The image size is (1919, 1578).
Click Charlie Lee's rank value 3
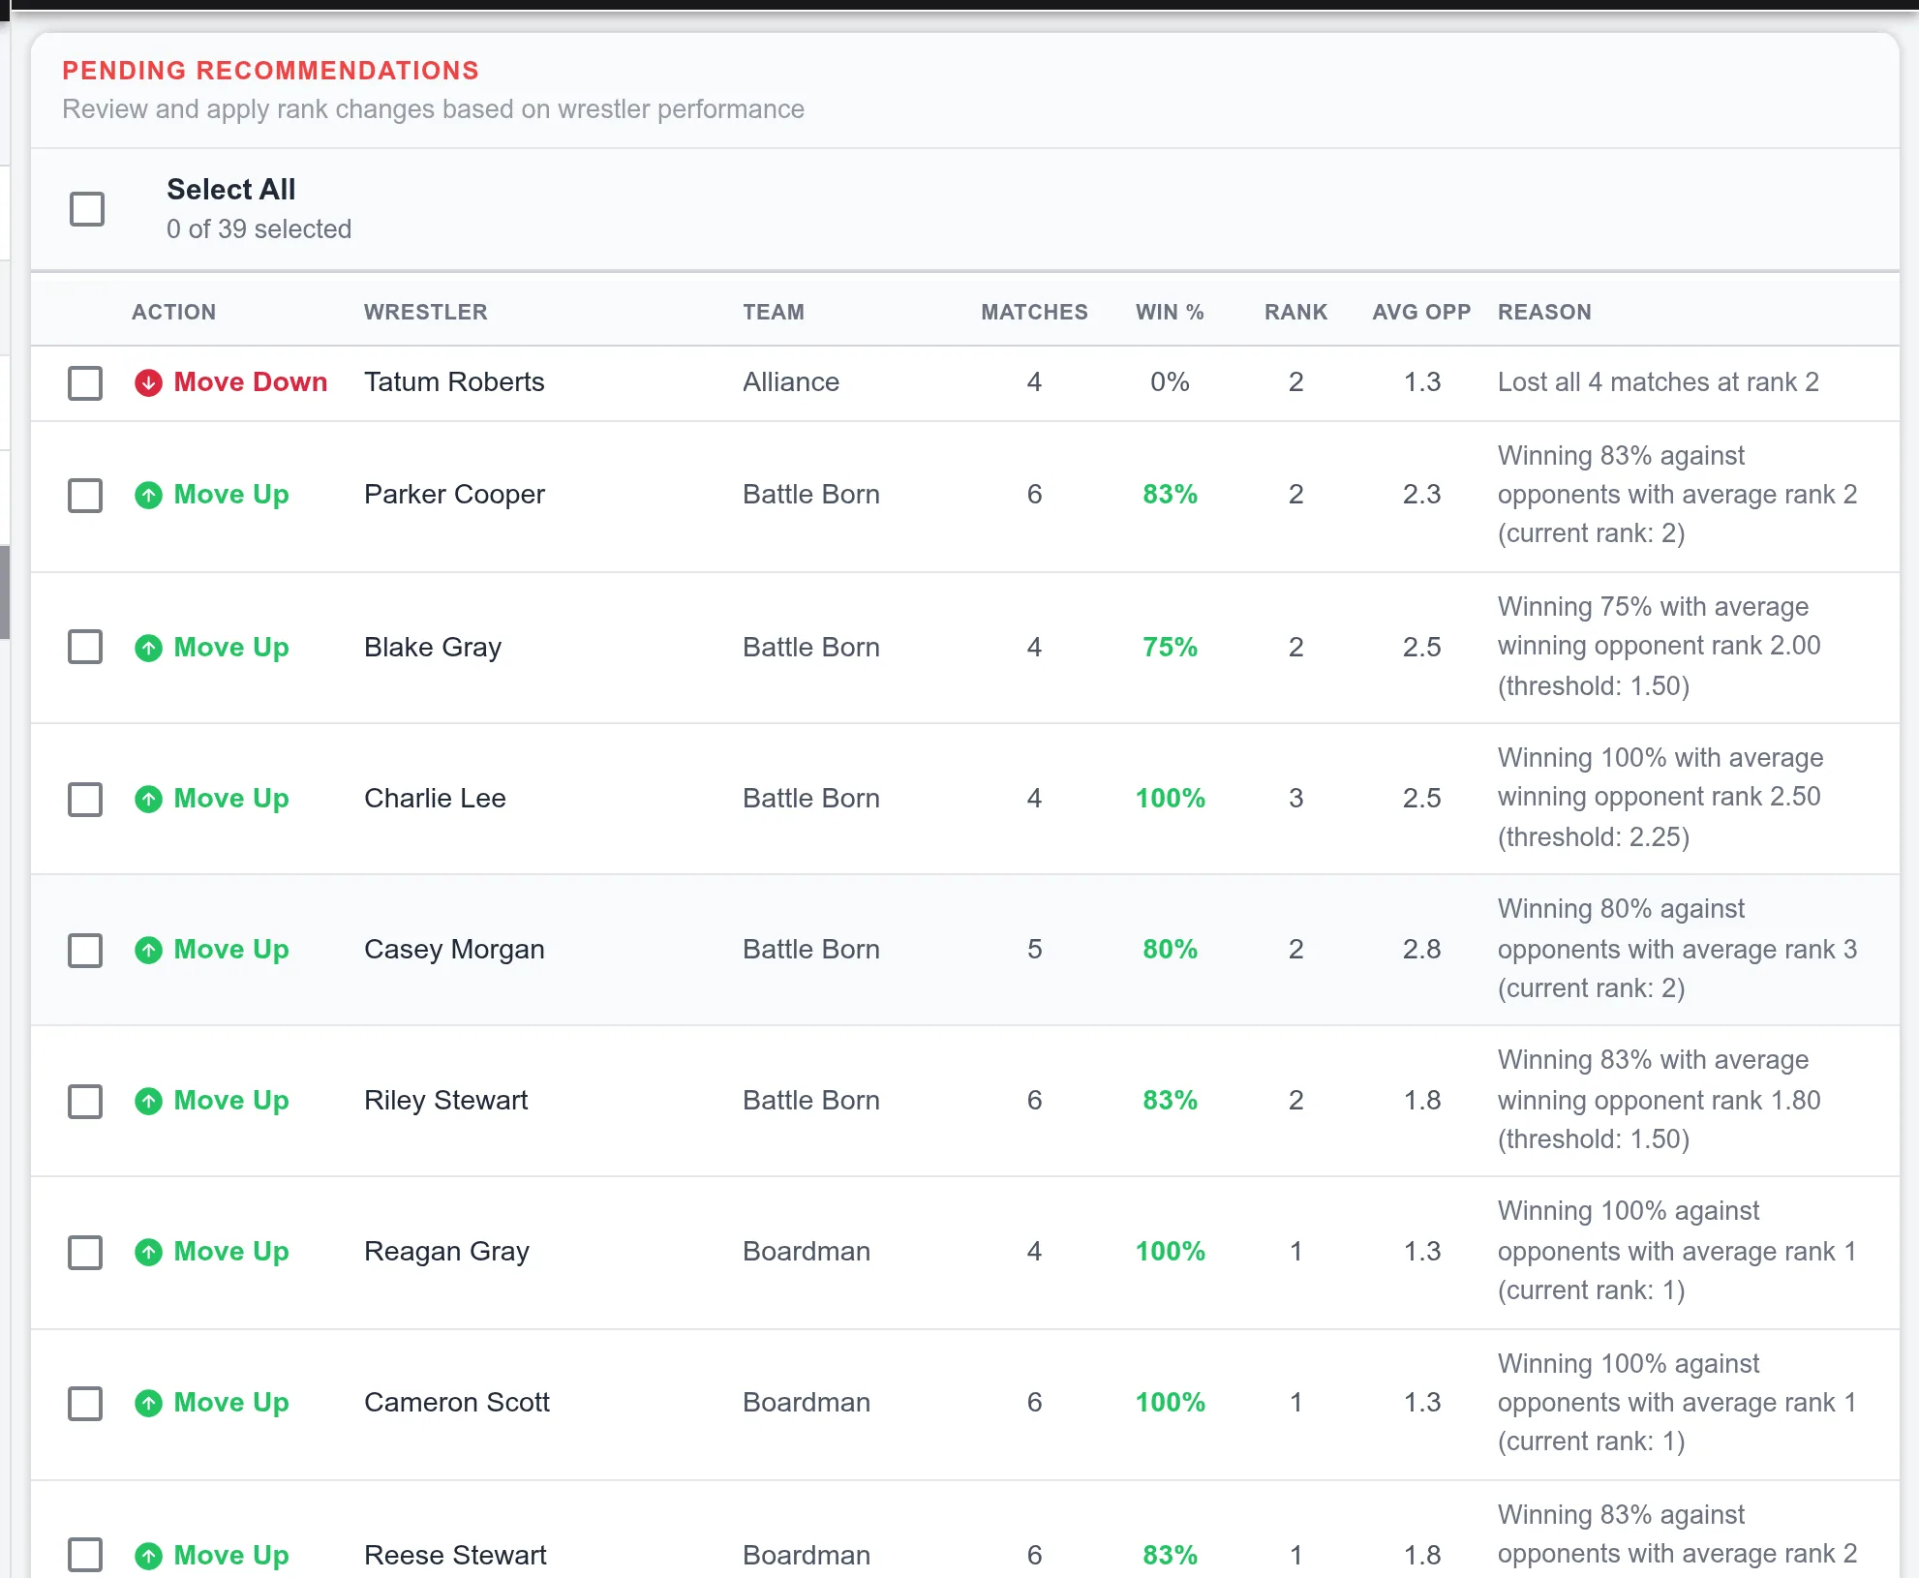click(x=1295, y=799)
